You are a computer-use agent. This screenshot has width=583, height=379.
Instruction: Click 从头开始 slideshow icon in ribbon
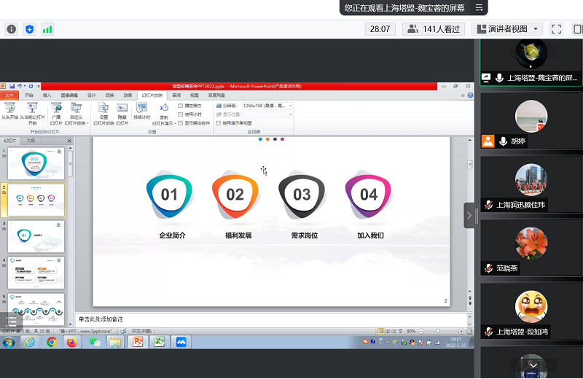(10, 109)
